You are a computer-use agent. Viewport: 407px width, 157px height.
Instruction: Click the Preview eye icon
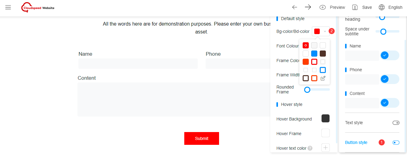point(322,7)
